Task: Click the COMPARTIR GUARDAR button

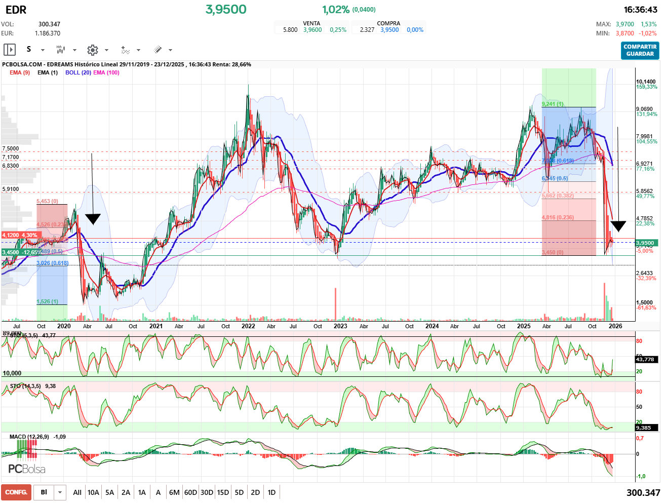Action: pos(640,50)
